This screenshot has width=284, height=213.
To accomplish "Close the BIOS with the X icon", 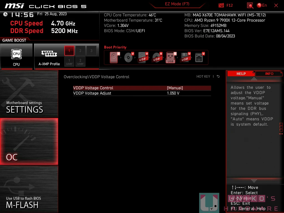I will (276, 5).
